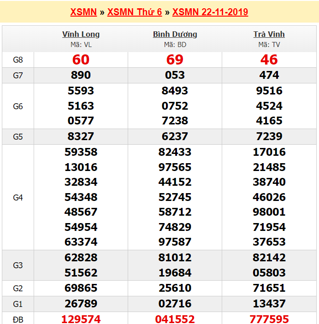Screen dimensions: 319x324
Task: Click the G6 number 5593
Action: (81, 91)
